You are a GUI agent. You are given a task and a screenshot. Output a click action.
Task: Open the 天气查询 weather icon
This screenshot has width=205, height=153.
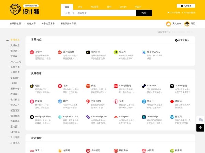click(168, 24)
